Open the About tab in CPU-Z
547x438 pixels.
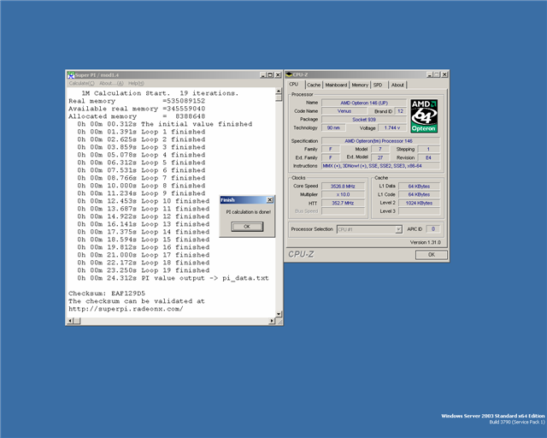(x=397, y=85)
